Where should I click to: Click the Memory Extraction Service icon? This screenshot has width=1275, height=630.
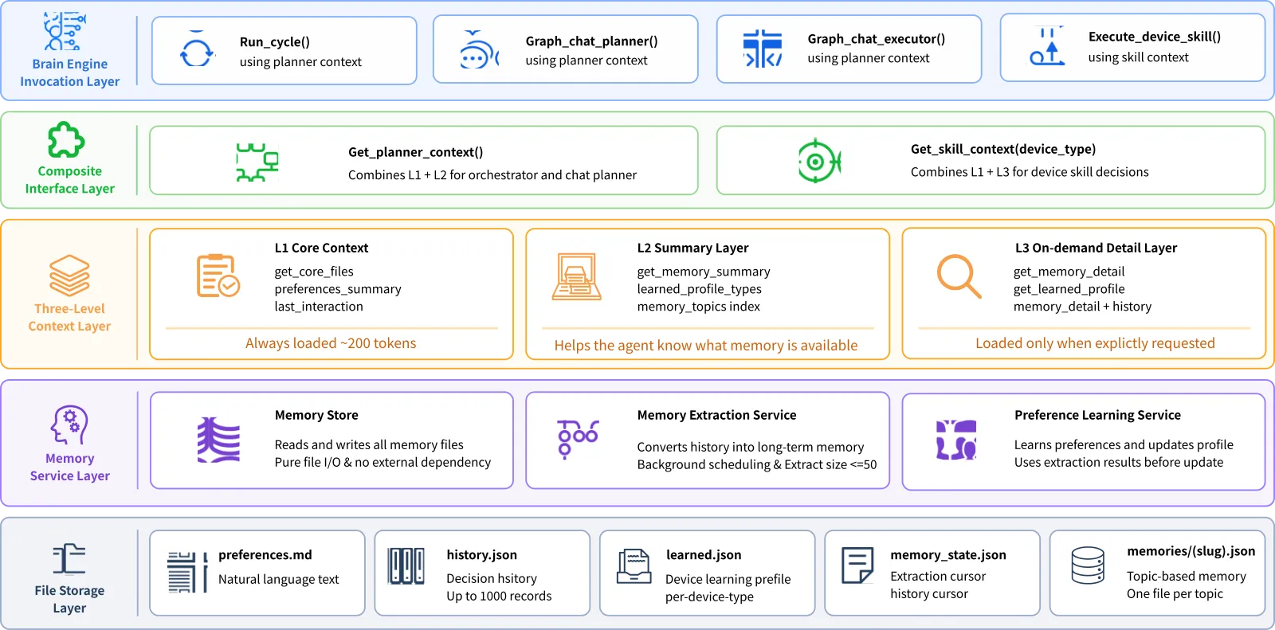[x=578, y=439]
